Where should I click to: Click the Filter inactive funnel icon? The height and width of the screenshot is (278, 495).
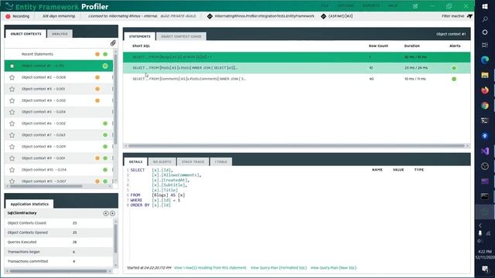point(469,16)
